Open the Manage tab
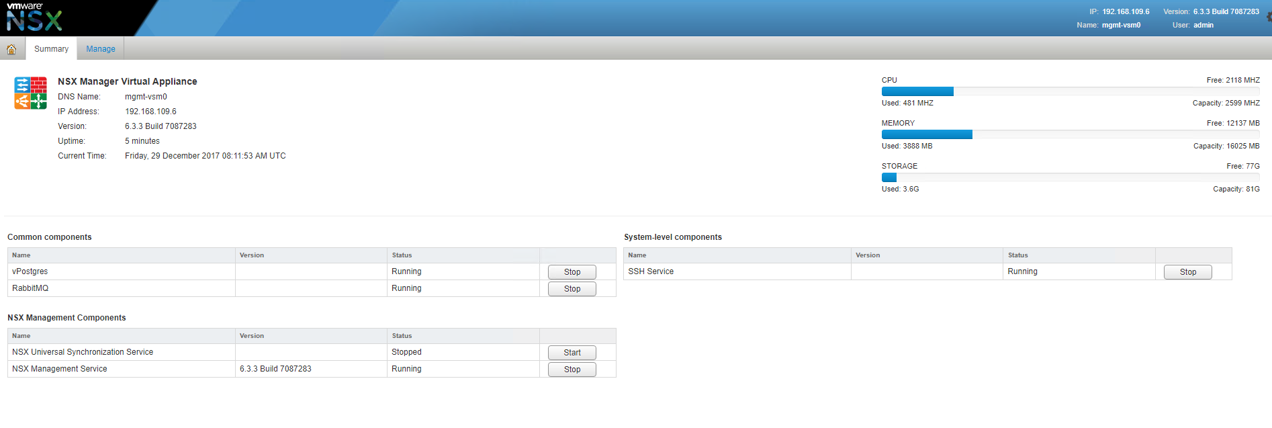 (x=101, y=49)
